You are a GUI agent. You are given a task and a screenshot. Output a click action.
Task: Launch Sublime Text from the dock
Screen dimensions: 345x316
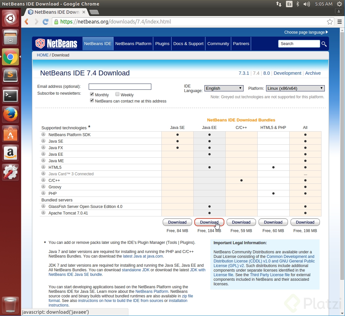(x=10, y=76)
